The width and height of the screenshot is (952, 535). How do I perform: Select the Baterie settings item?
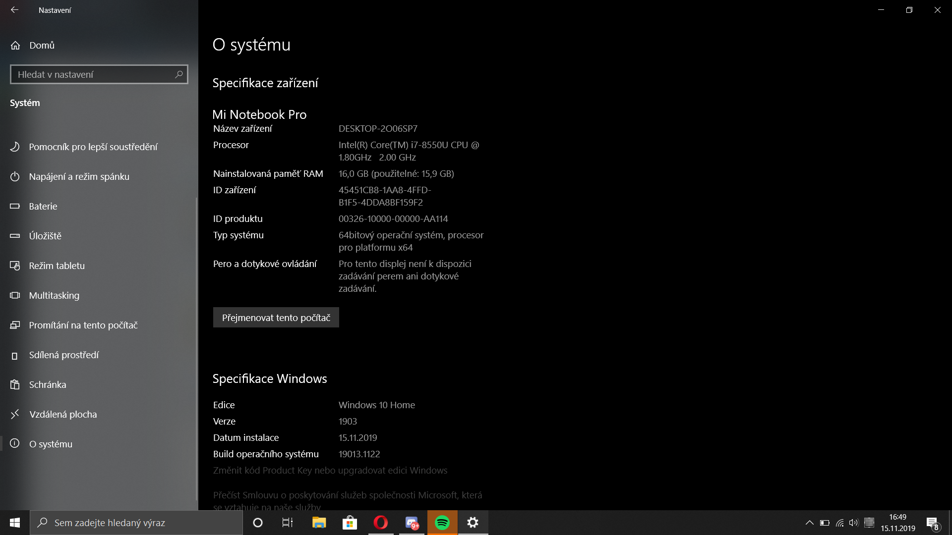coord(43,206)
